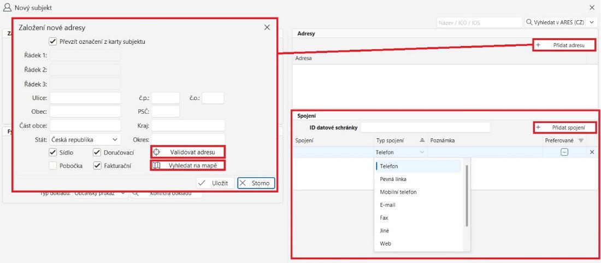
Task: Save the address with Uložit button
Action: pyautogui.click(x=215, y=183)
